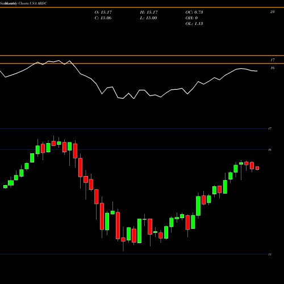Screen dimensions: 284x284
Task: Select the 'L: 15.00' low value
Action: [148, 18]
